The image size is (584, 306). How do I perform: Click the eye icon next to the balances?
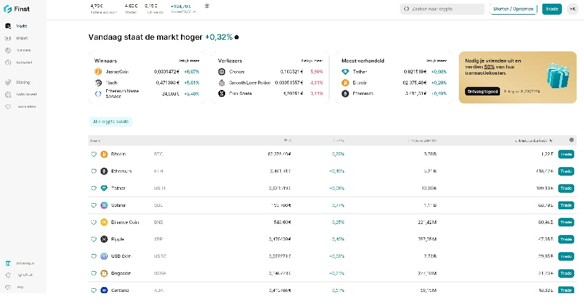coord(207,6)
